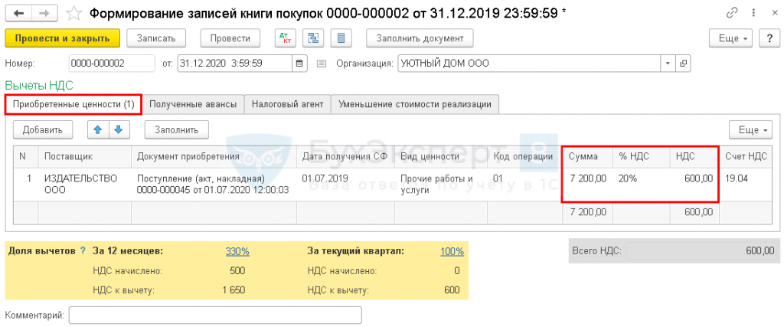The image size is (784, 327).
Task: Open the document structure icon
Action: point(312,38)
